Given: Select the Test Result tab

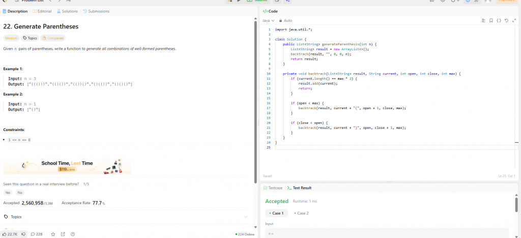Looking at the screenshot, I should (x=299, y=188).
